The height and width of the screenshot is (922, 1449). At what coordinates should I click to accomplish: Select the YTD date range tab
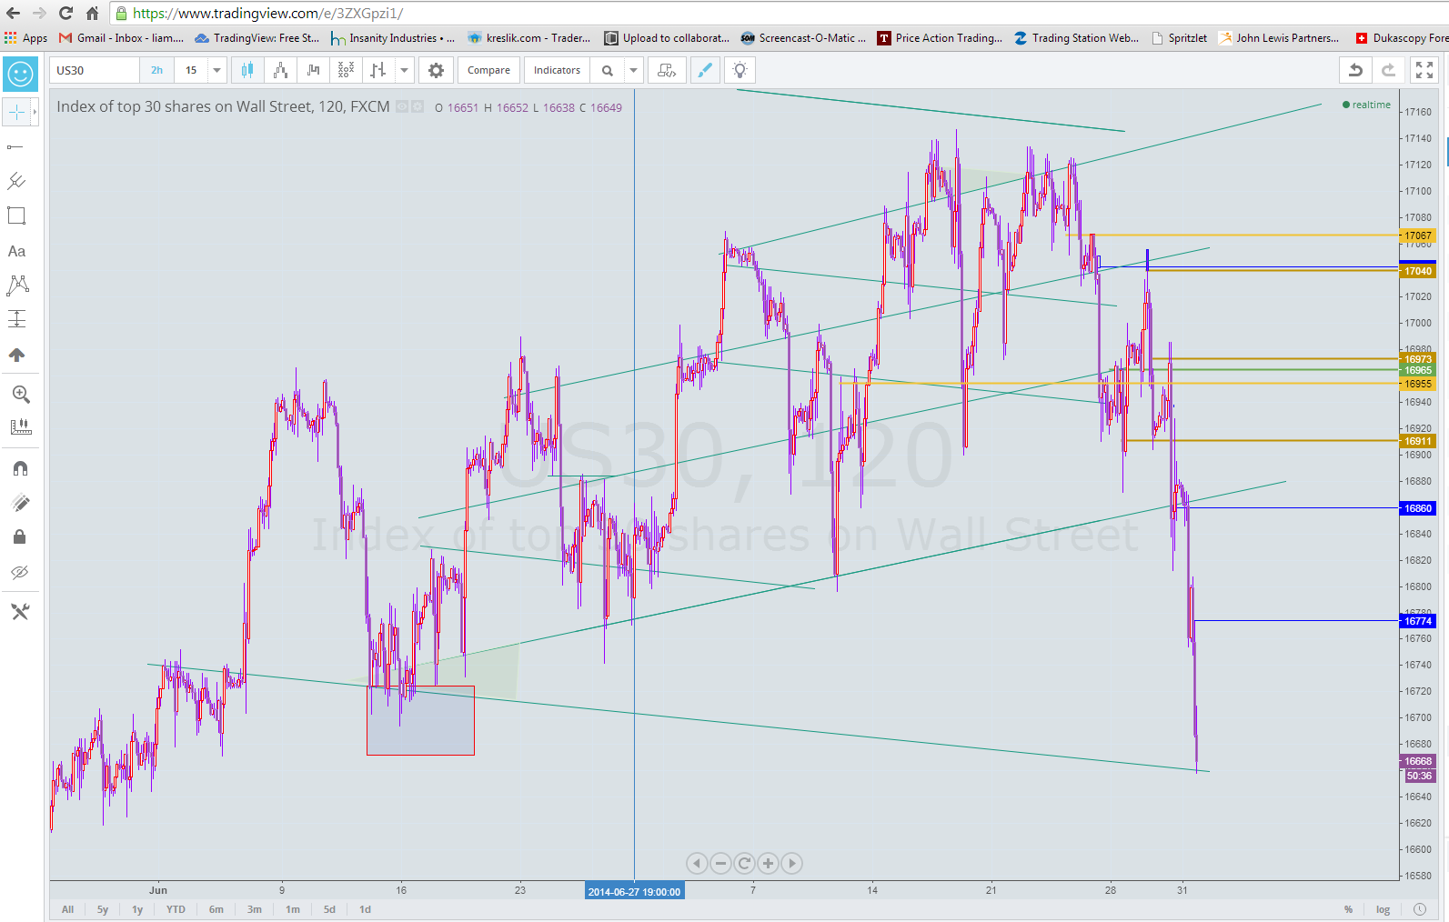coord(176,909)
